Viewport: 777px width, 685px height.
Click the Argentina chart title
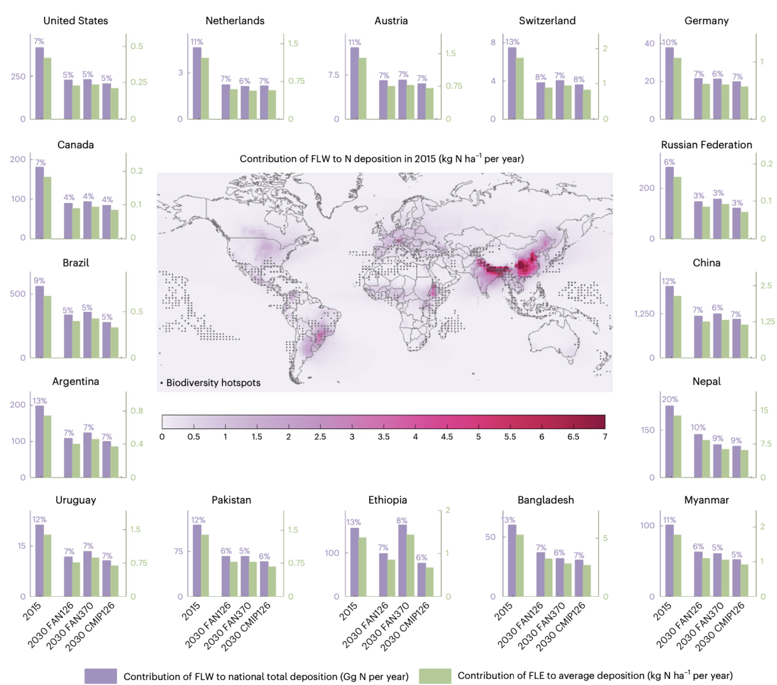point(76,381)
